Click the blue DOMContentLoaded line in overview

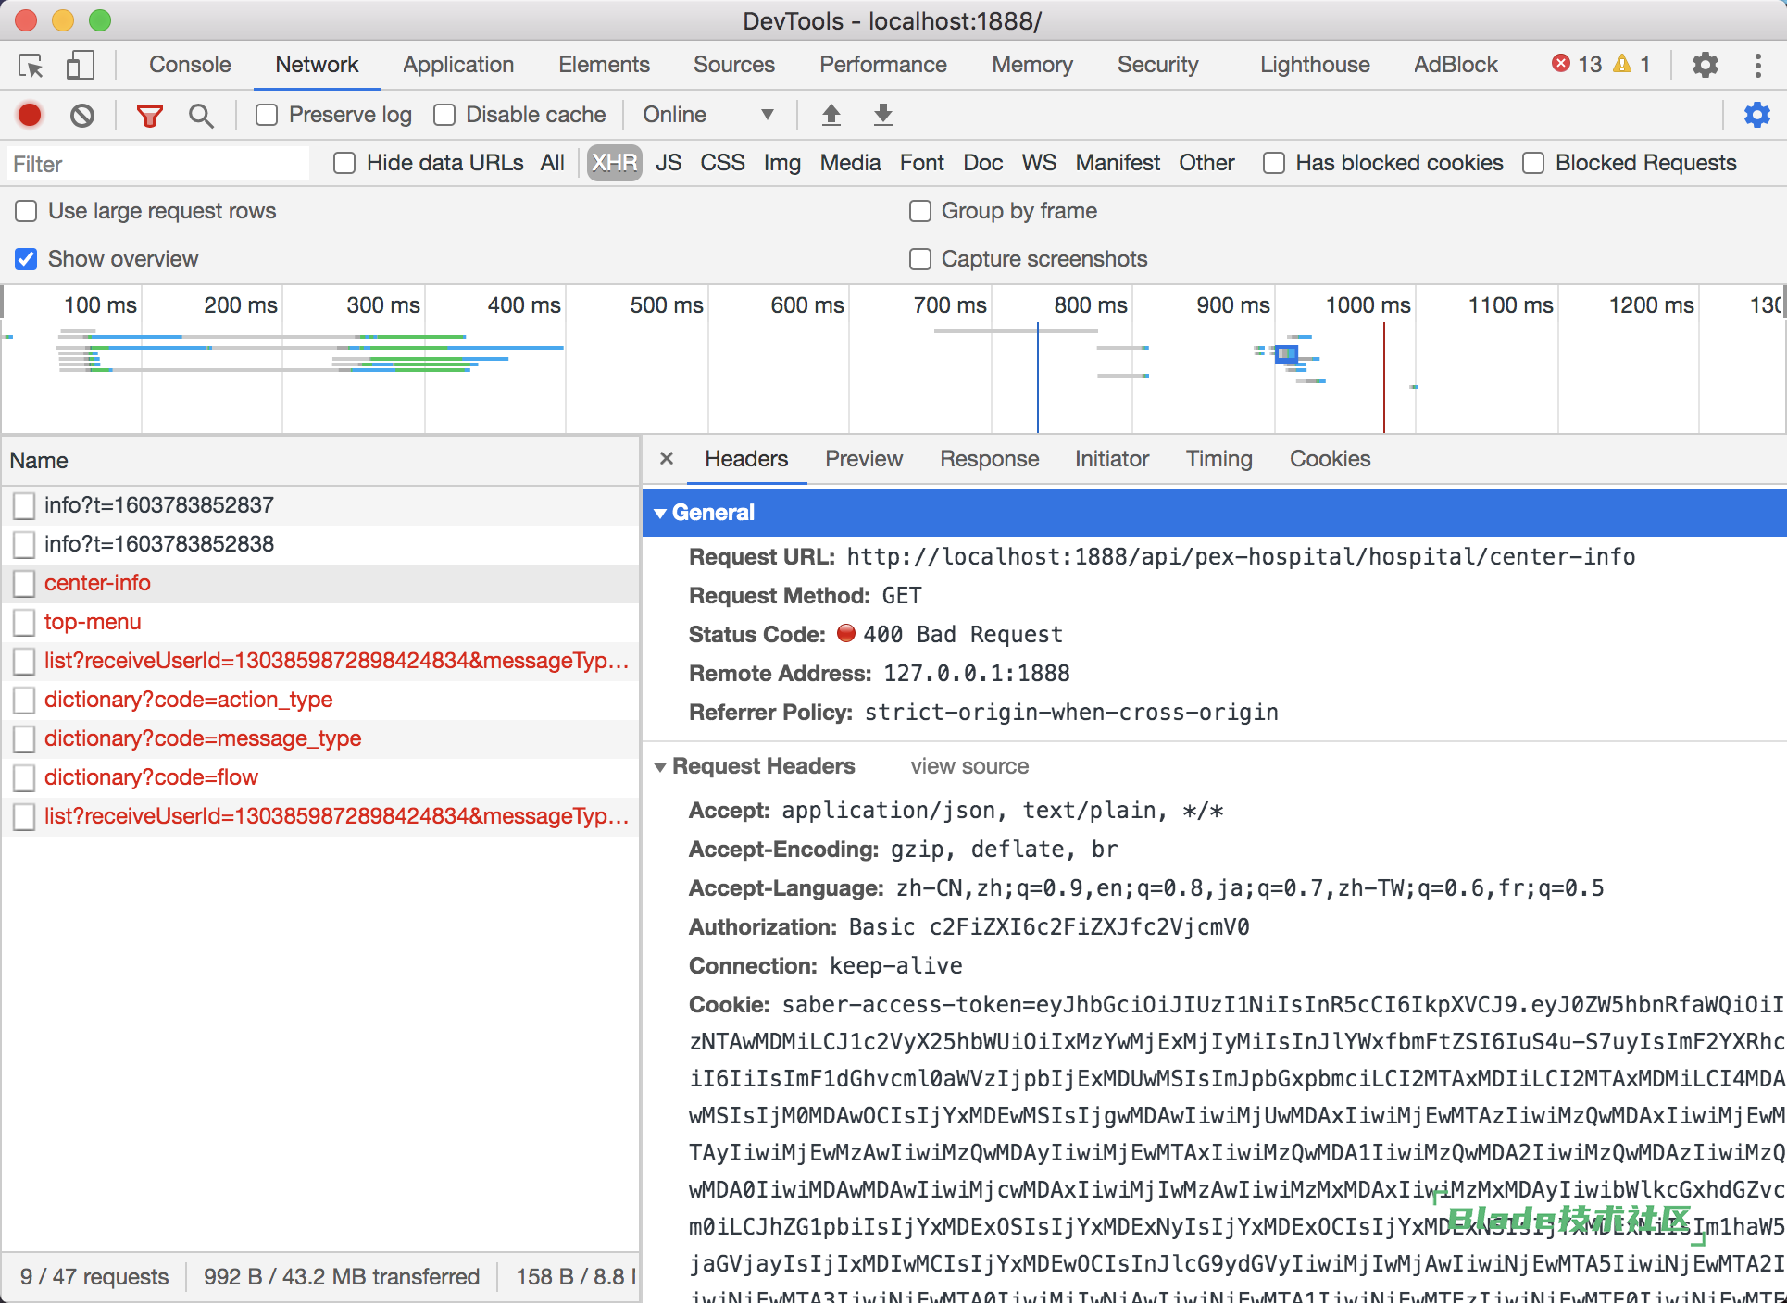pyautogui.click(x=1038, y=378)
